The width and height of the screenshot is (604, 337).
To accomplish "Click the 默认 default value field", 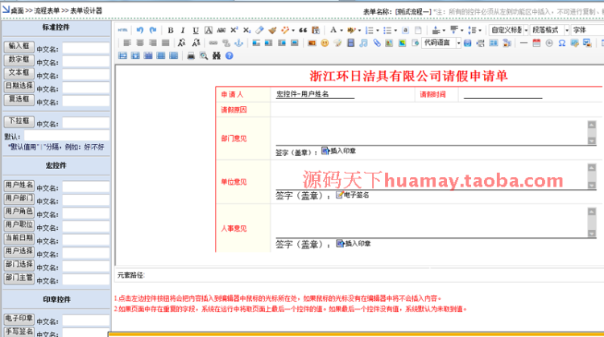I will [x=67, y=136].
